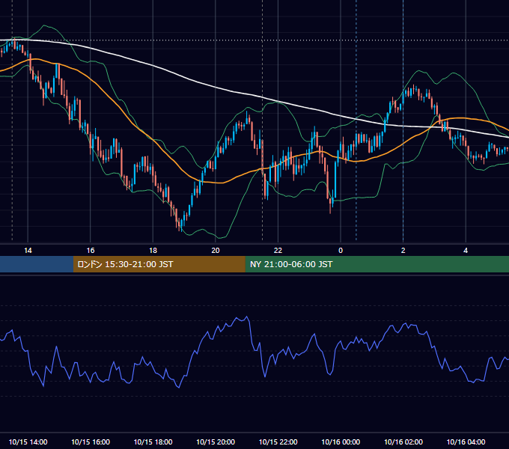The height and width of the screenshot is (449, 509).
Task: Click the 10/15 16:00 date label
Action: pos(91,442)
